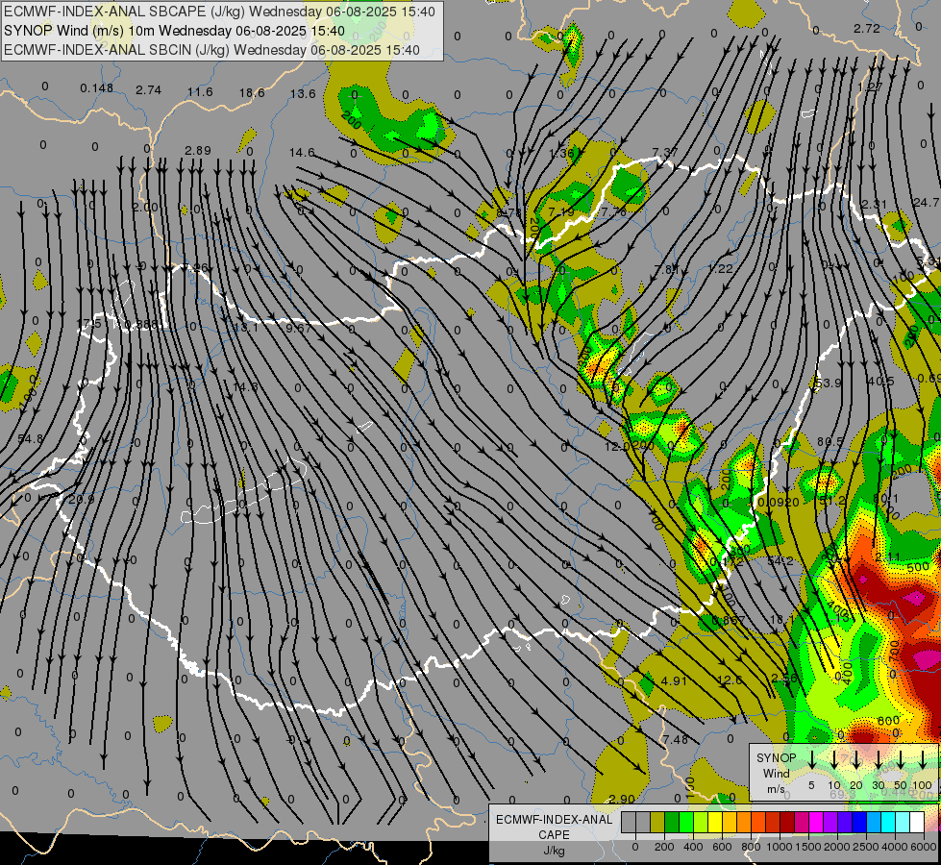Click the 1000 tick label on CAPE legend
This screenshot has width=941, height=865.
780,847
